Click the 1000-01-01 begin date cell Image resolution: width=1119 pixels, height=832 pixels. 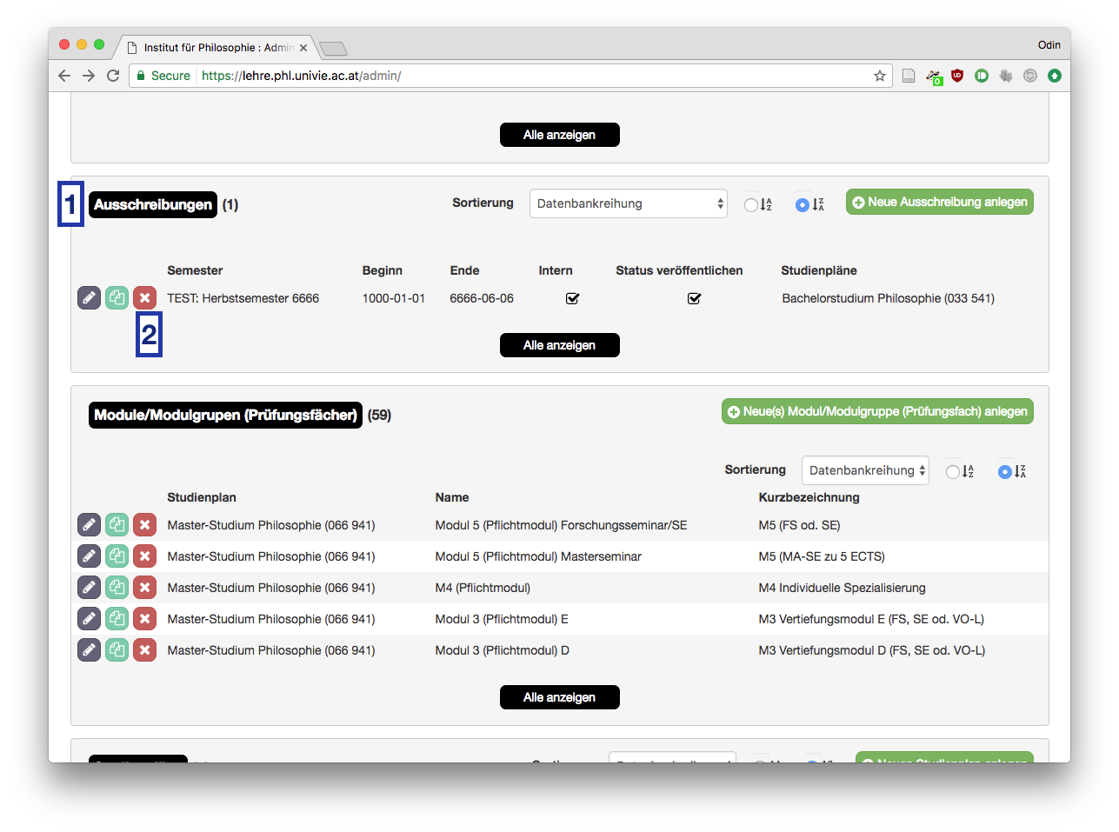(394, 298)
